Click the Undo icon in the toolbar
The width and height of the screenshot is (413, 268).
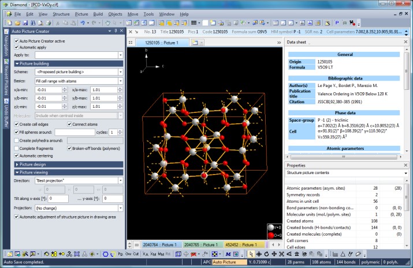coord(83,22)
